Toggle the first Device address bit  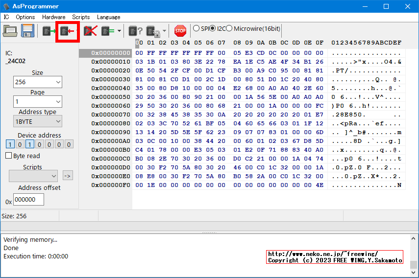click(x=10, y=144)
